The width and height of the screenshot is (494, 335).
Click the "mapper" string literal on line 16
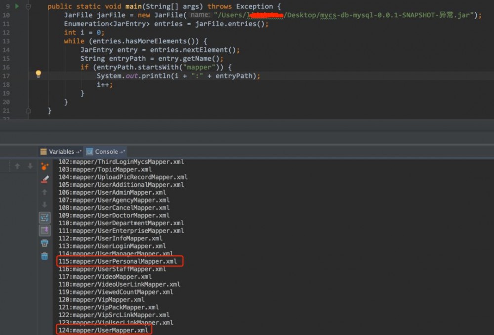point(199,67)
